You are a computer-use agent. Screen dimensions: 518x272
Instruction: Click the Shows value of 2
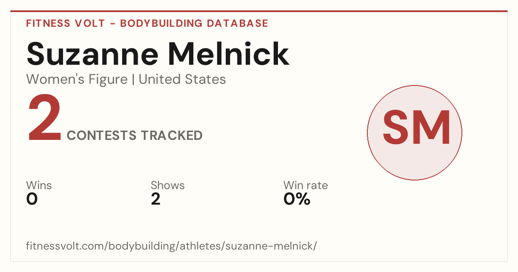click(156, 199)
